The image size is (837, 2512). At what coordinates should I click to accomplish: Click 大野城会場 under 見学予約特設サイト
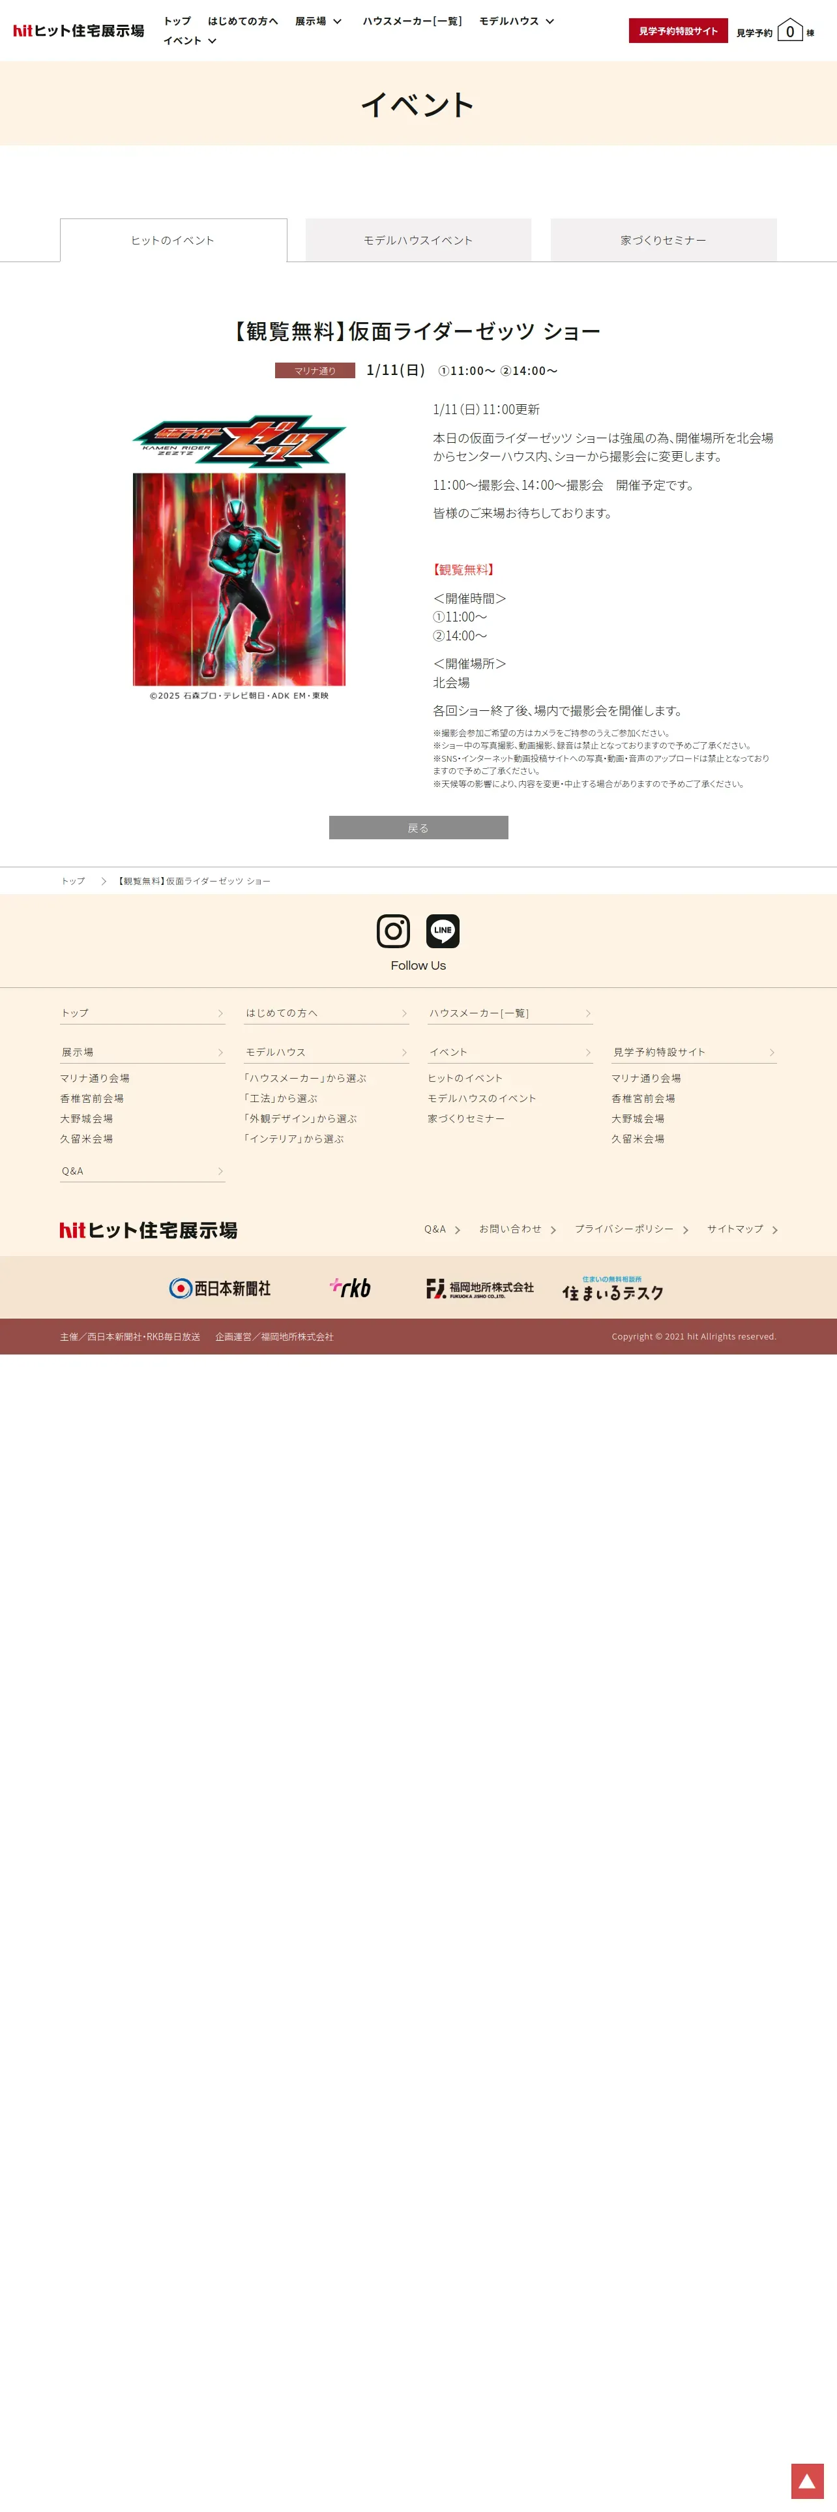click(638, 1118)
